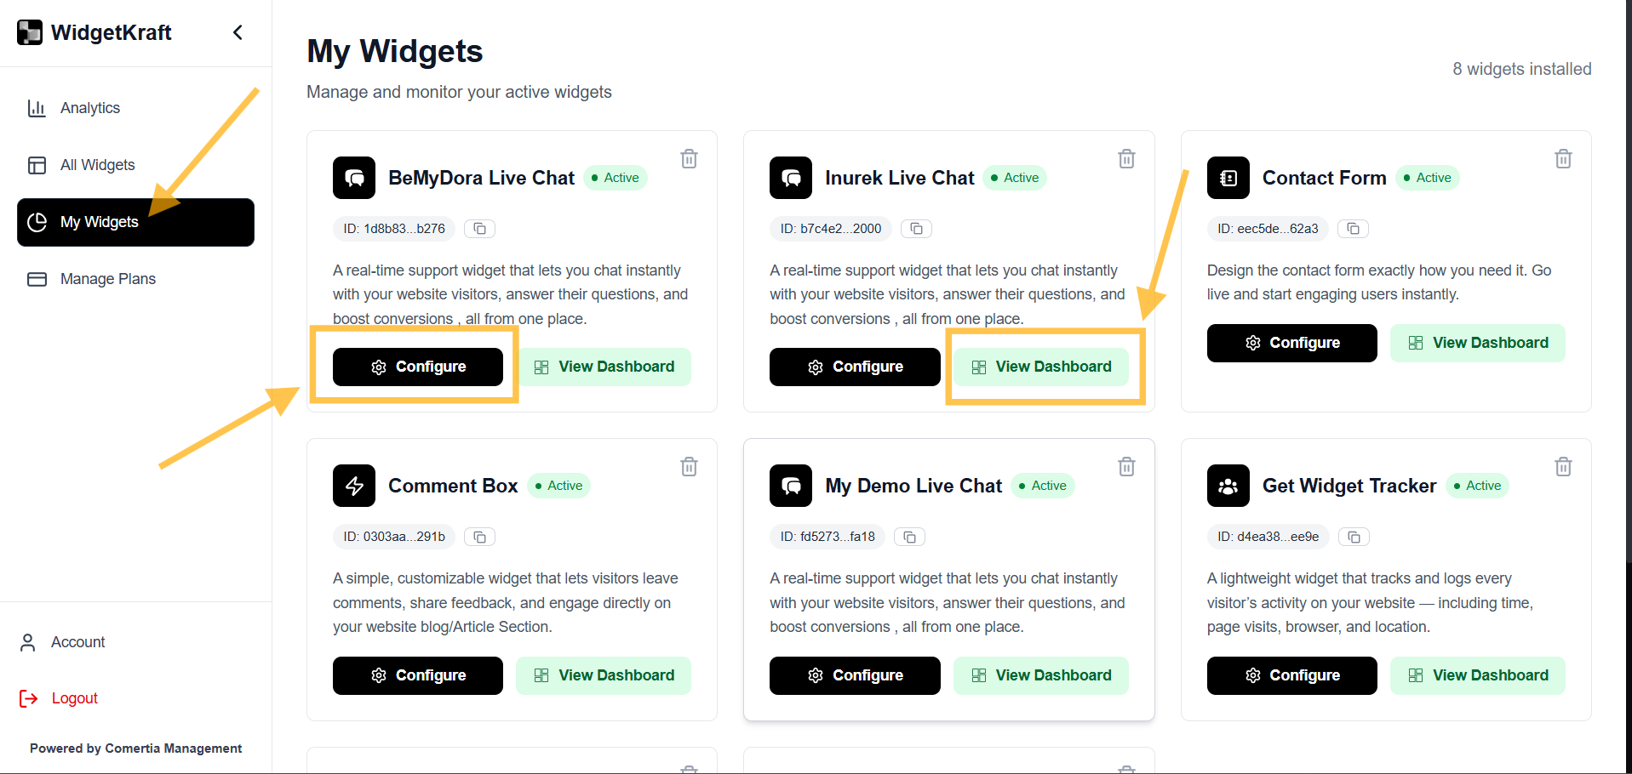Delete the My Demo Live Chat widget
The height and width of the screenshot is (774, 1632).
1126,467
